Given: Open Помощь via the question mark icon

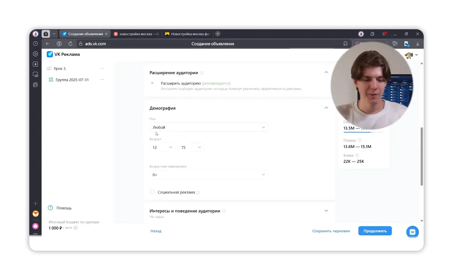Looking at the screenshot, I should 50,208.
